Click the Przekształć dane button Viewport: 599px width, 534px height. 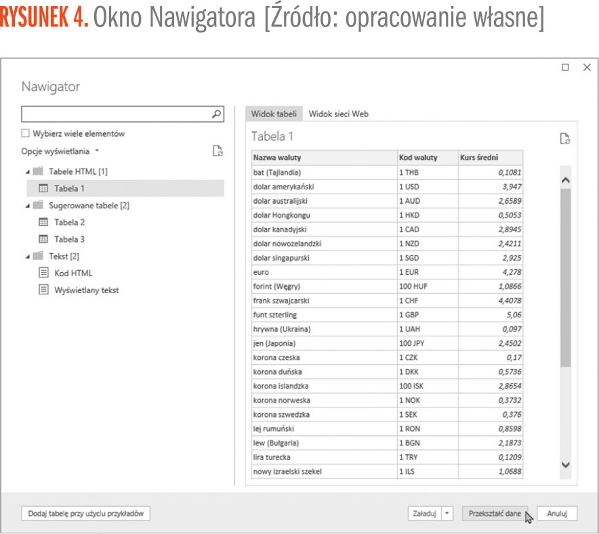[495, 514]
